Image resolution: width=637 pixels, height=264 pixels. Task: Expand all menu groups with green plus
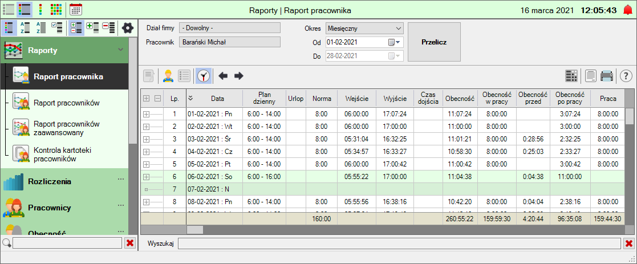point(92,27)
